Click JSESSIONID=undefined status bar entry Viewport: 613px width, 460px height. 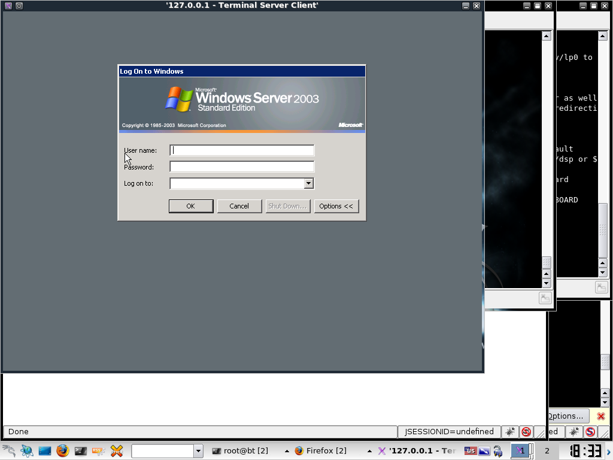click(449, 432)
